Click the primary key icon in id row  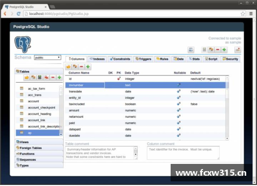point(119,79)
